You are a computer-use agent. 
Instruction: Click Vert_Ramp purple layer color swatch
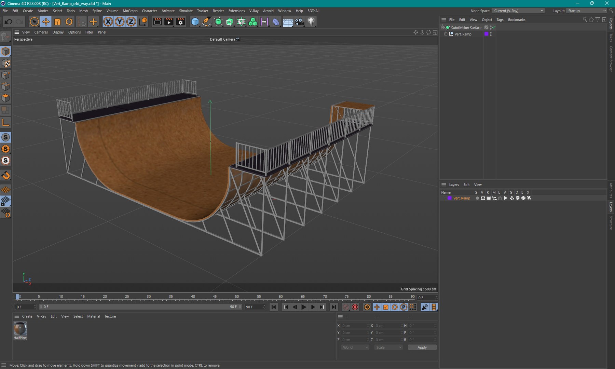click(x=450, y=198)
